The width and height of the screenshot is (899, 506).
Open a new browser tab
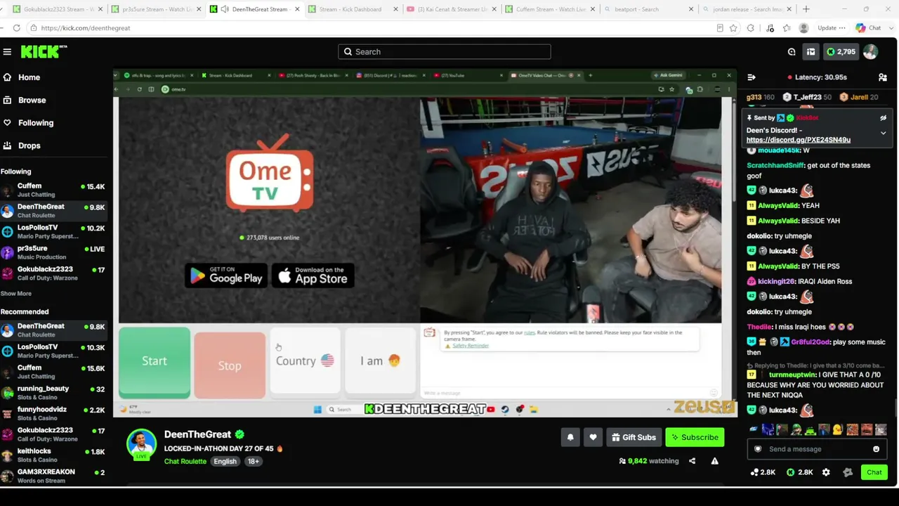point(806,9)
